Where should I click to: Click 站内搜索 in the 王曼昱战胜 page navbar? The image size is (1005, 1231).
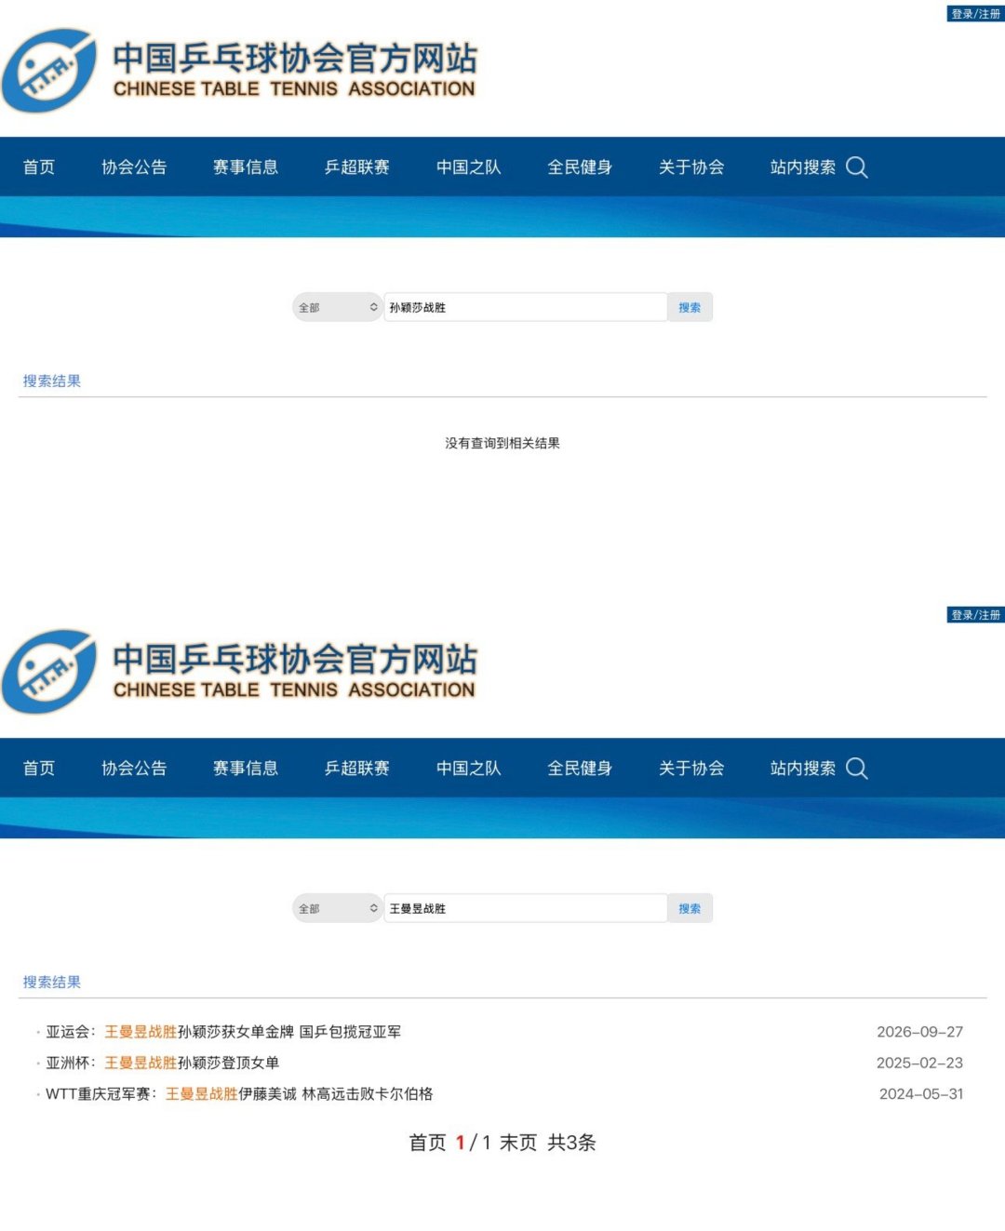(x=803, y=769)
